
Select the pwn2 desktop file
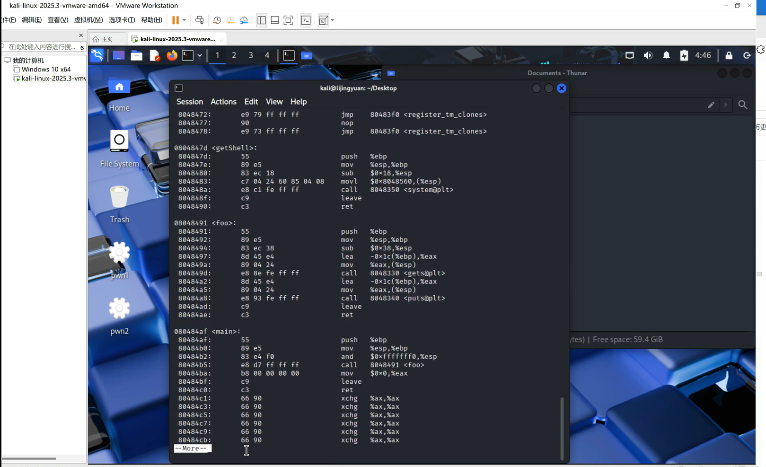point(119,316)
